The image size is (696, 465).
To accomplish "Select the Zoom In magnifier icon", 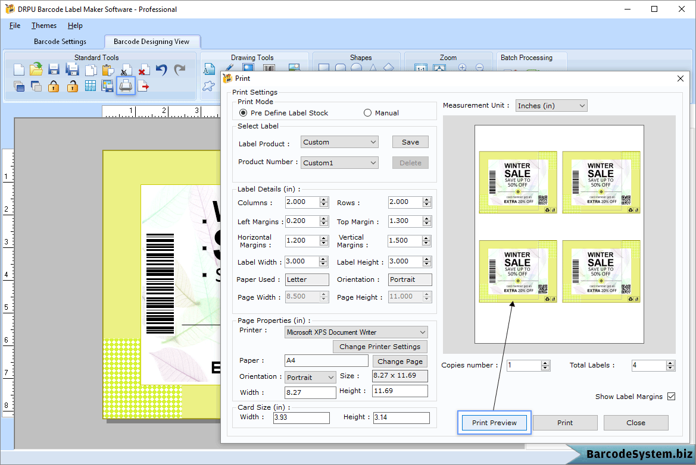I will click(x=462, y=68).
